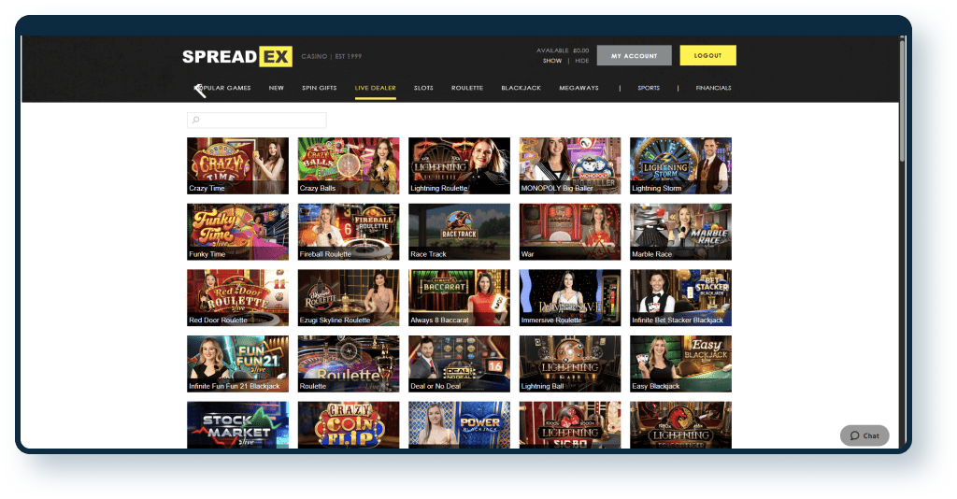
Task: Open the Lightning Ball game
Action: (570, 364)
